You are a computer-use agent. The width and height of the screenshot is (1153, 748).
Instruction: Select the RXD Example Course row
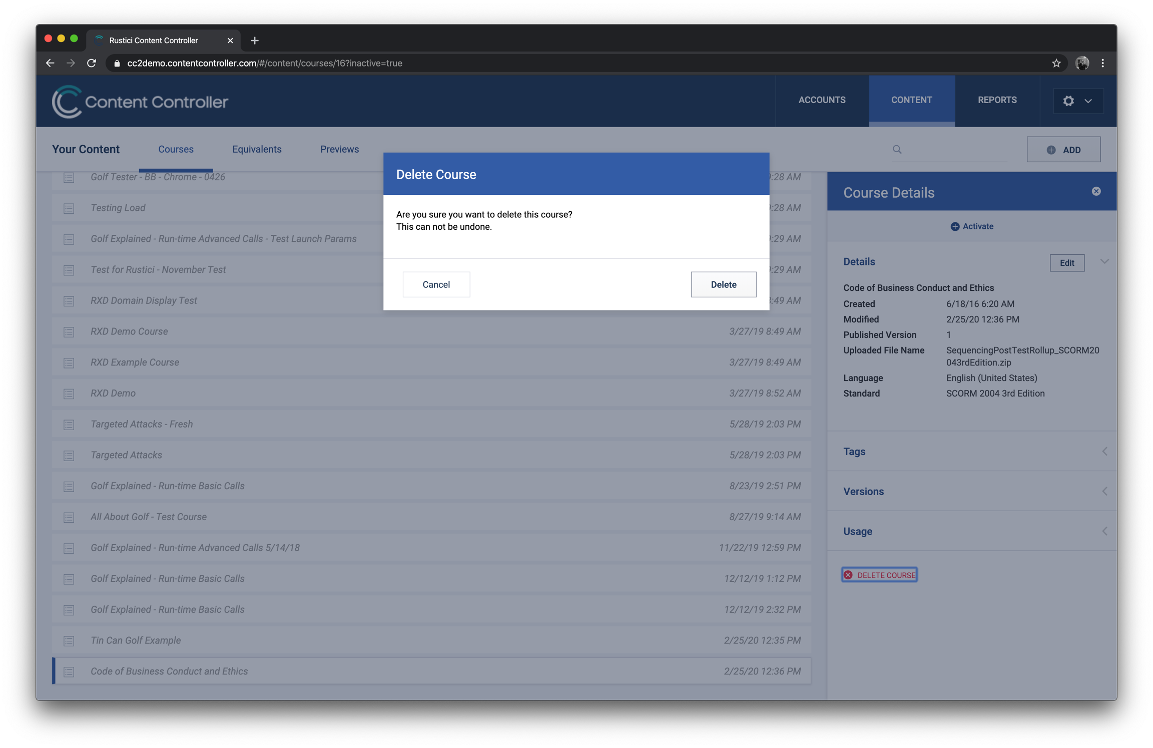431,362
